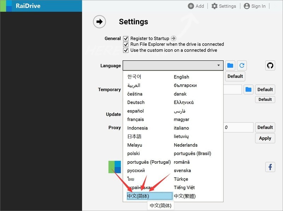Browse the Temporary folder location

[248, 89]
